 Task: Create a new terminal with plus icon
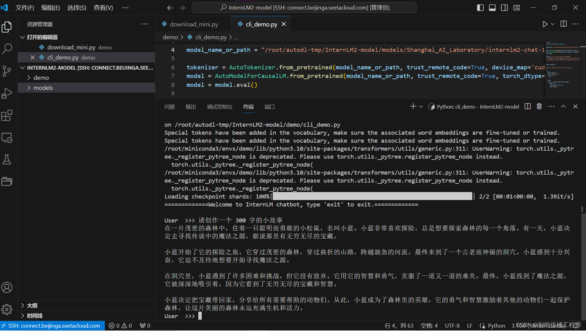[413, 106]
